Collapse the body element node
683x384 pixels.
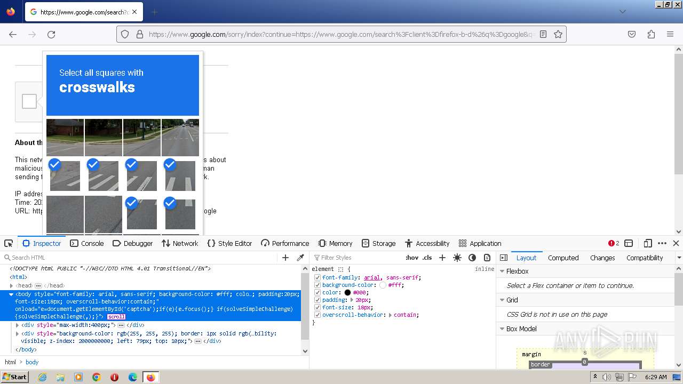tap(11, 294)
